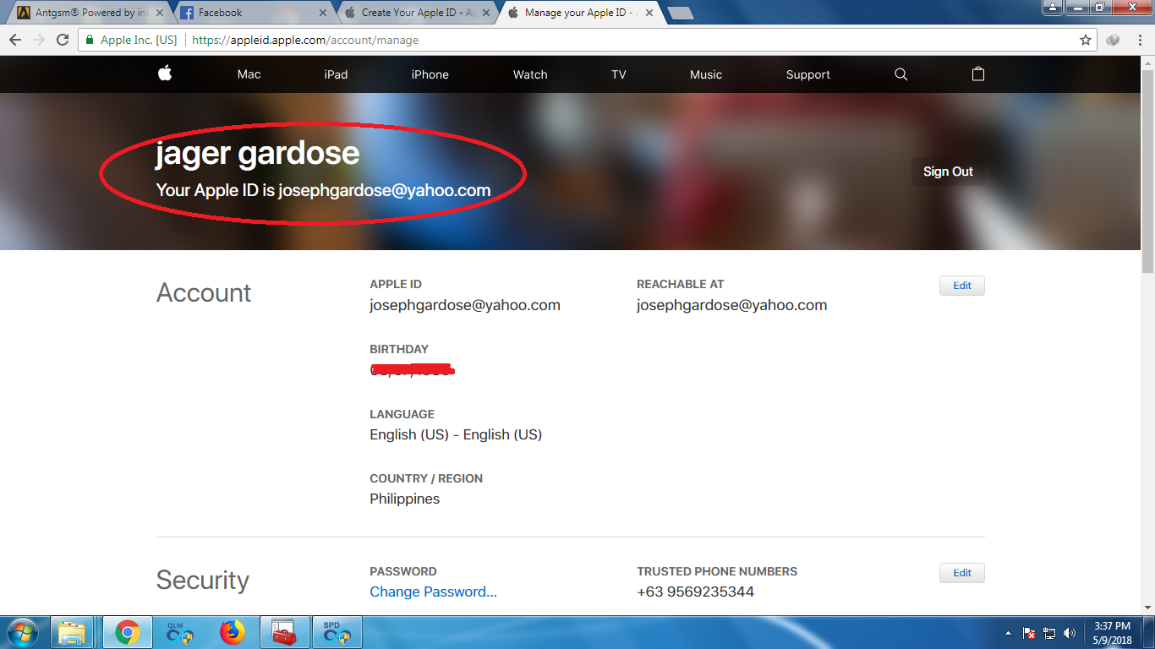Switch to the Facebook tab
This screenshot has height=649, width=1155.
pyautogui.click(x=251, y=13)
